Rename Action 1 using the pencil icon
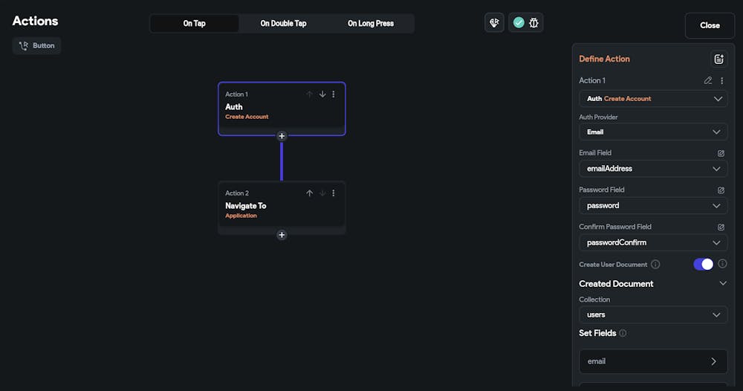This screenshot has width=743, height=391. click(708, 80)
